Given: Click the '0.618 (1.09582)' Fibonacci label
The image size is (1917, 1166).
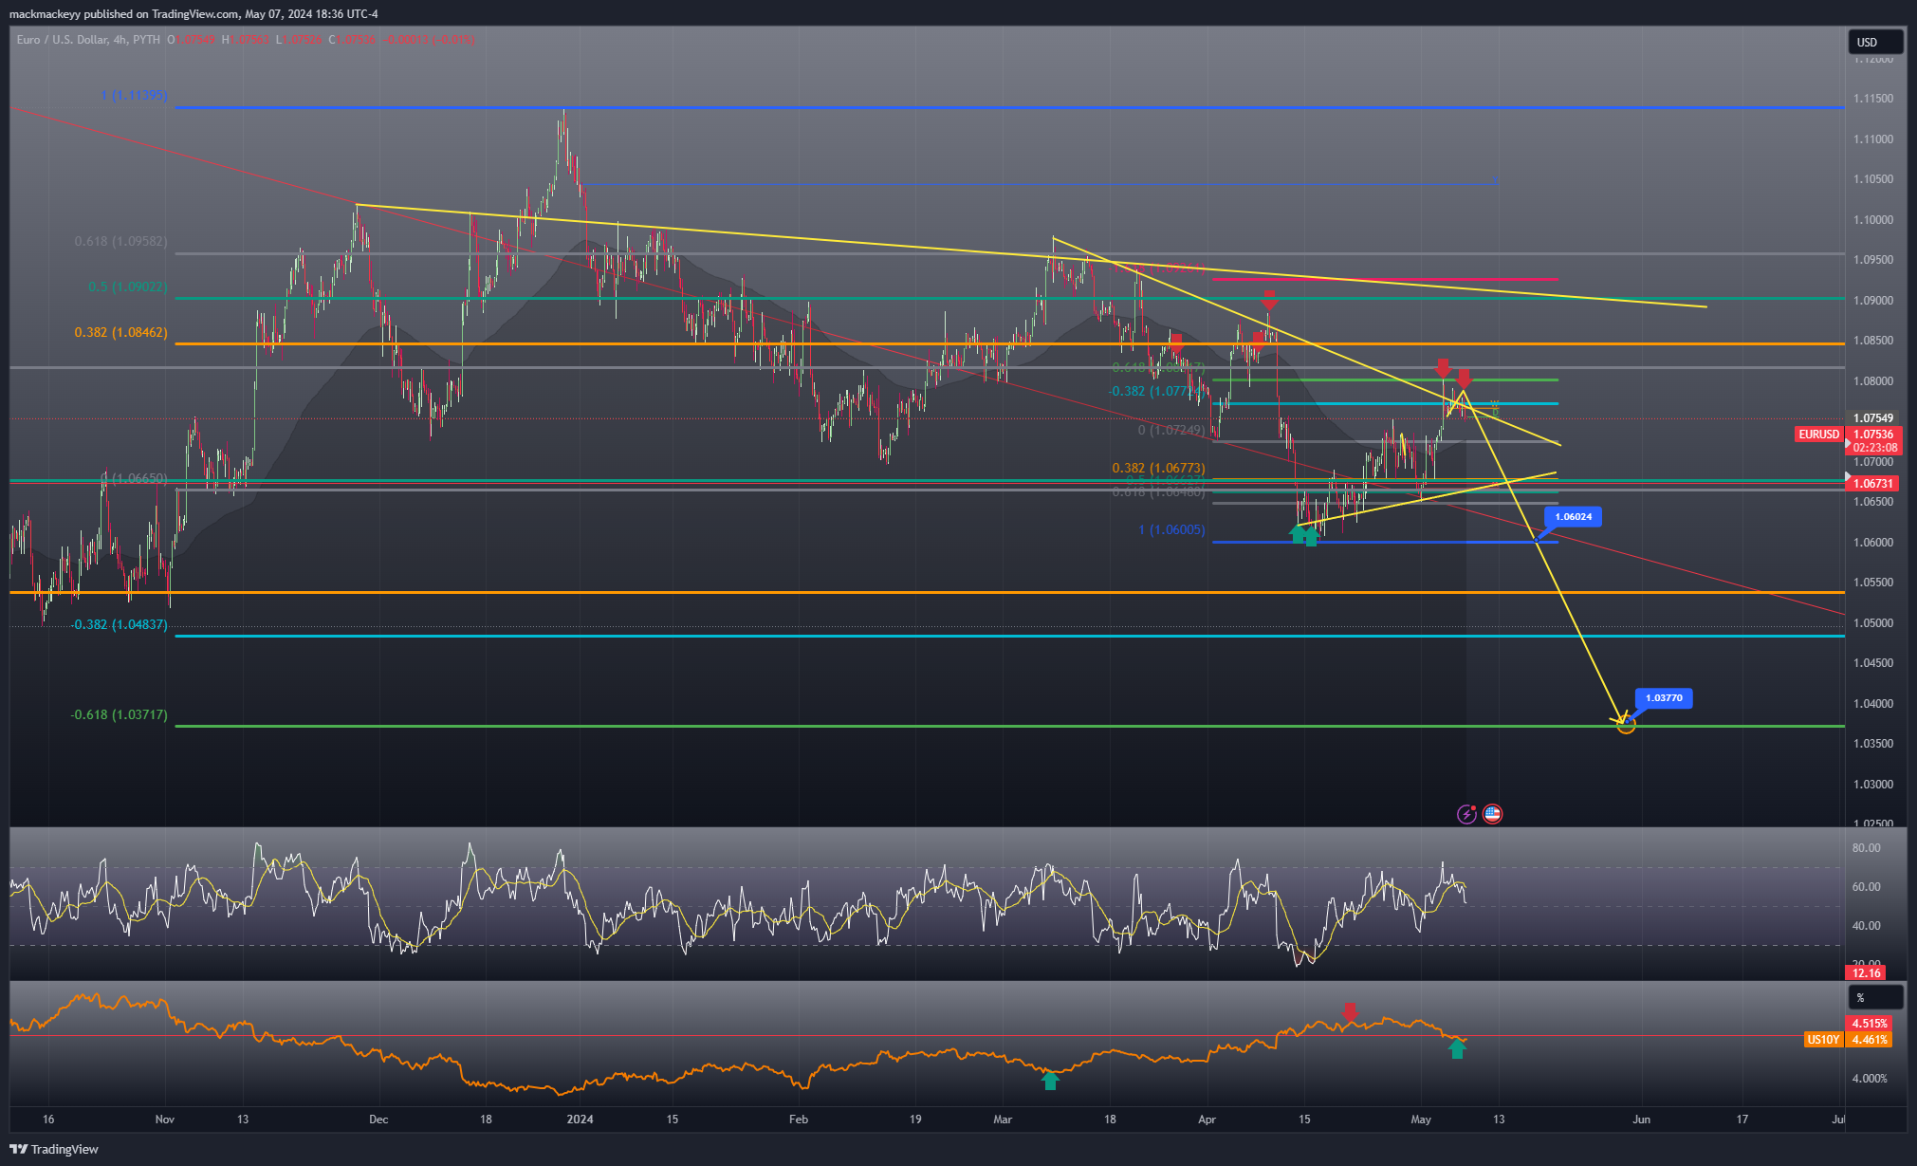Looking at the screenshot, I should click(x=120, y=242).
